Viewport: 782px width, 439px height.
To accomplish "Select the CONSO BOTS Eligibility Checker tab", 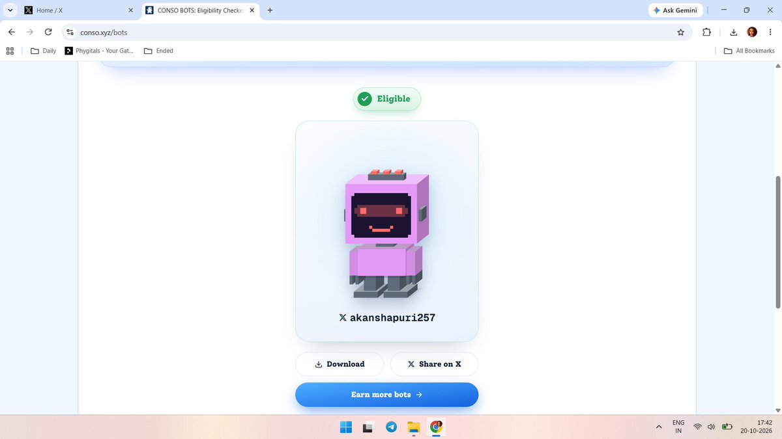I will click(199, 10).
